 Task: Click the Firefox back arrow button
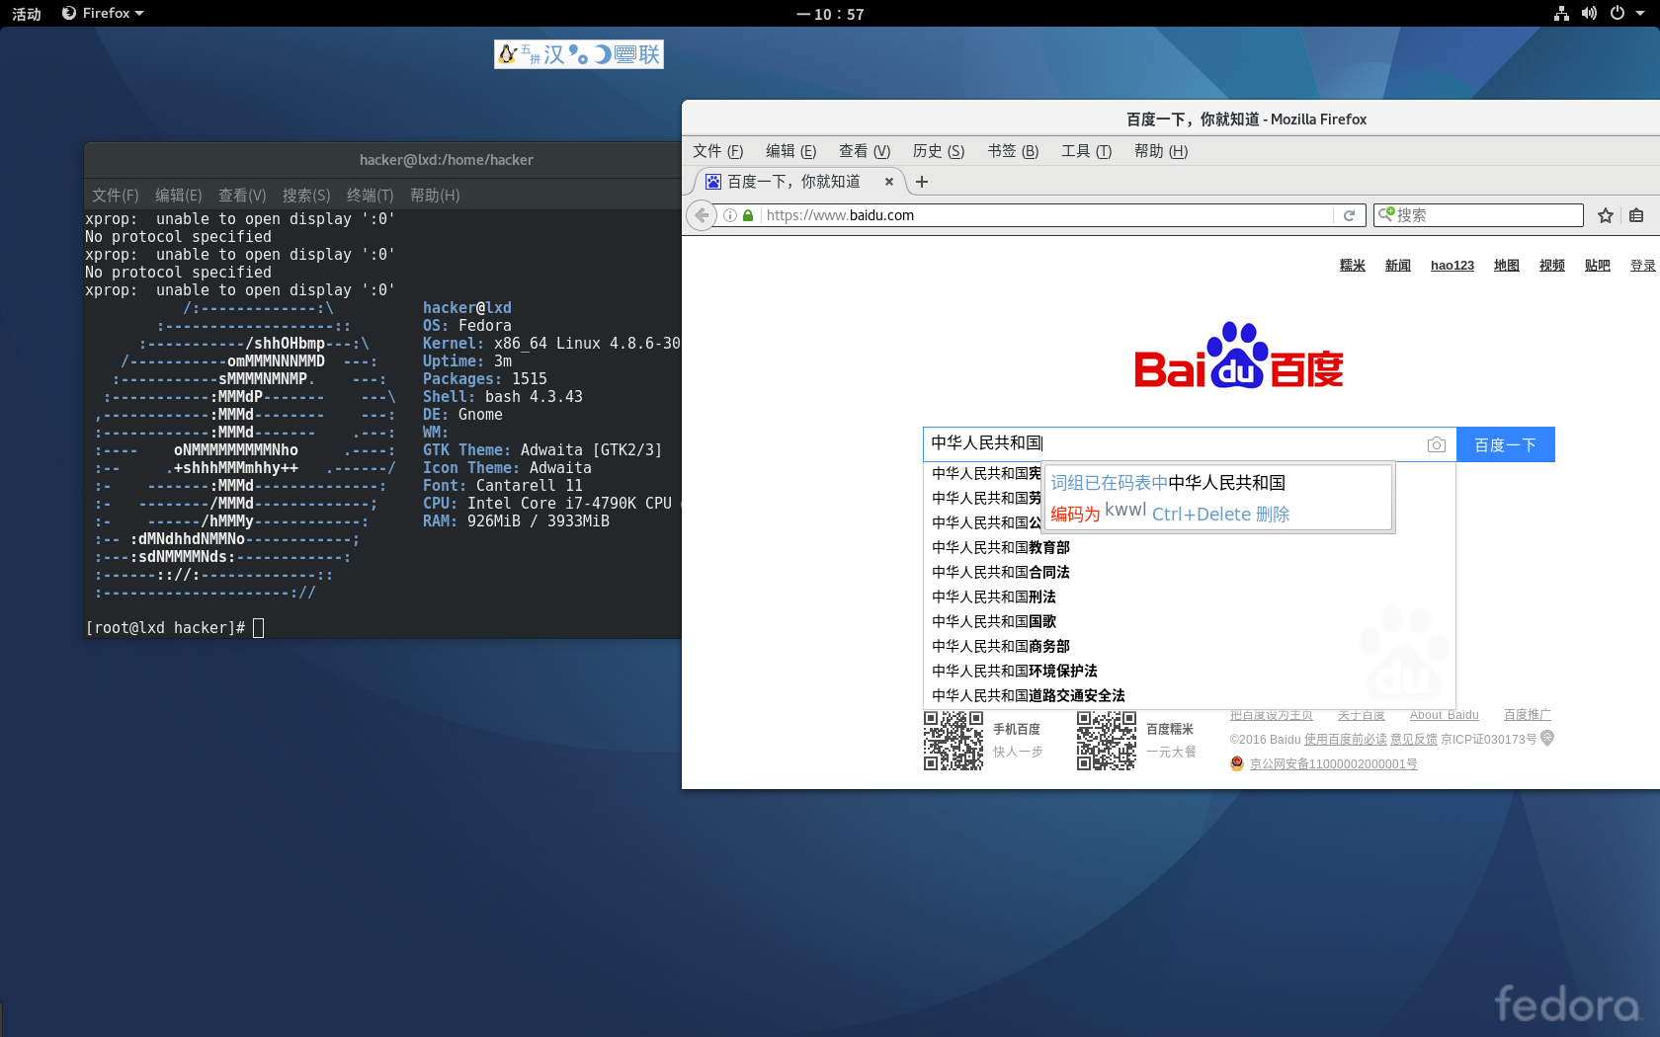pyautogui.click(x=702, y=215)
